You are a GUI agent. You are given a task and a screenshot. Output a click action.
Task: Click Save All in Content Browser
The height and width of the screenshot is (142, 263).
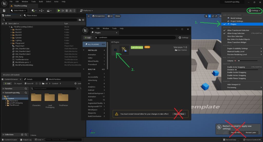(x=29, y=83)
